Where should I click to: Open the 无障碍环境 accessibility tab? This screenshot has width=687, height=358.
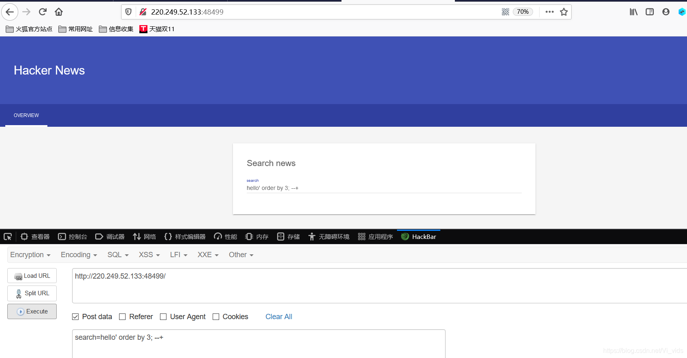click(329, 237)
